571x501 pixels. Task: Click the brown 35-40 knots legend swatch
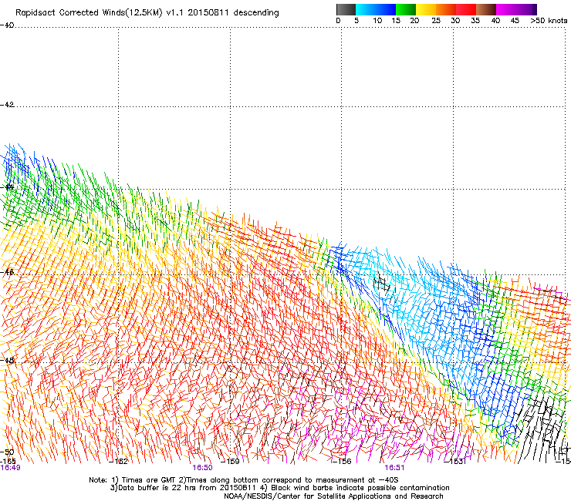tap(486, 9)
